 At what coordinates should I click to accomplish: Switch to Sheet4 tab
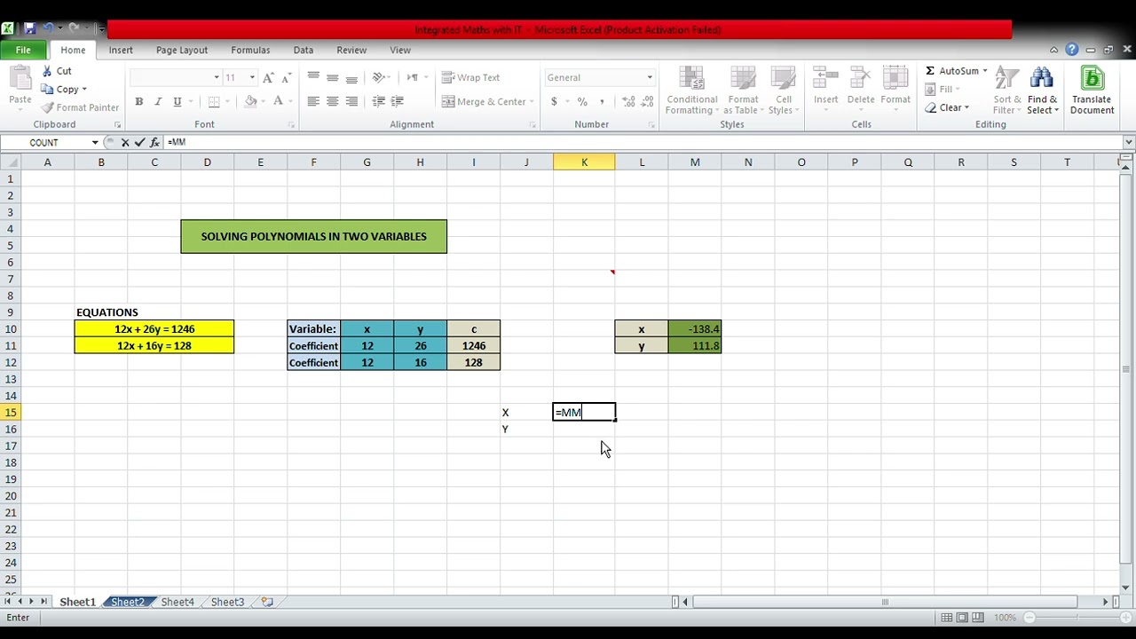click(177, 602)
